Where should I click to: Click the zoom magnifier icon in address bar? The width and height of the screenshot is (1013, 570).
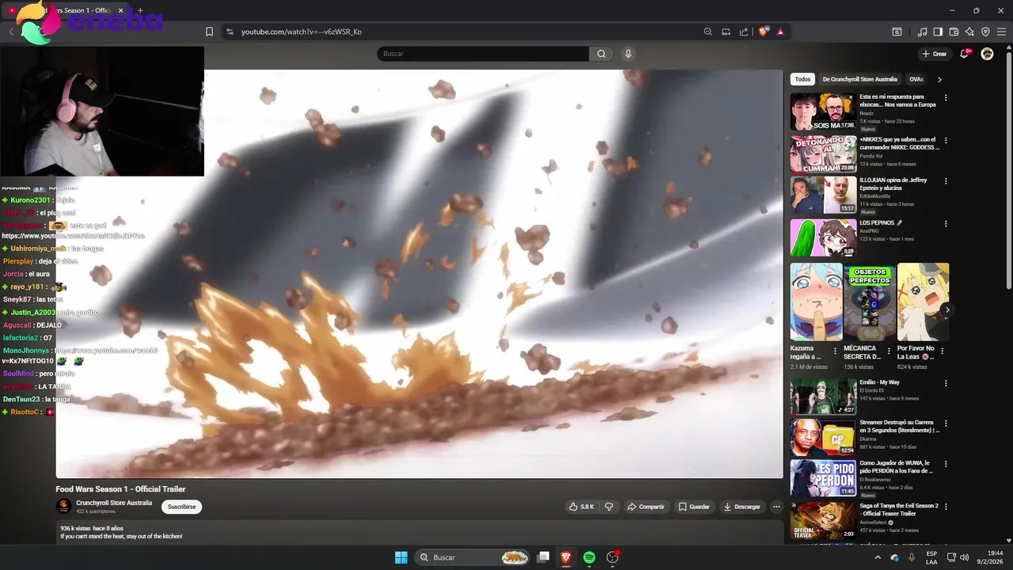pyautogui.click(x=708, y=32)
